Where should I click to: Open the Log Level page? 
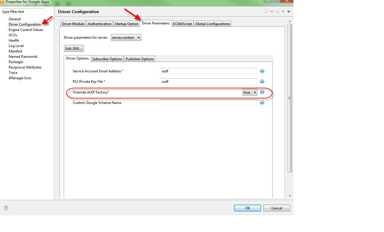pos(16,46)
